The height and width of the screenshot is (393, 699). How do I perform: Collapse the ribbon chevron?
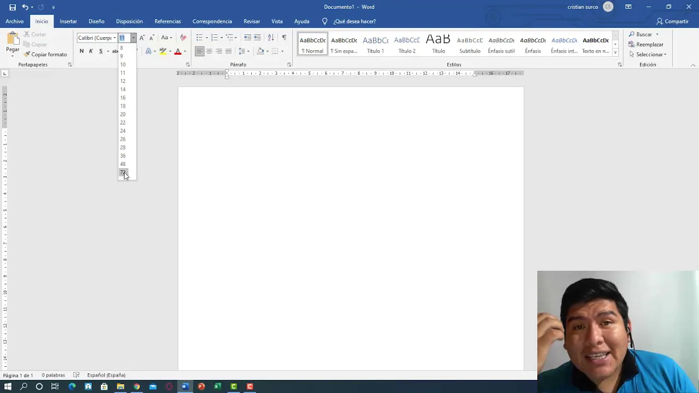click(693, 65)
